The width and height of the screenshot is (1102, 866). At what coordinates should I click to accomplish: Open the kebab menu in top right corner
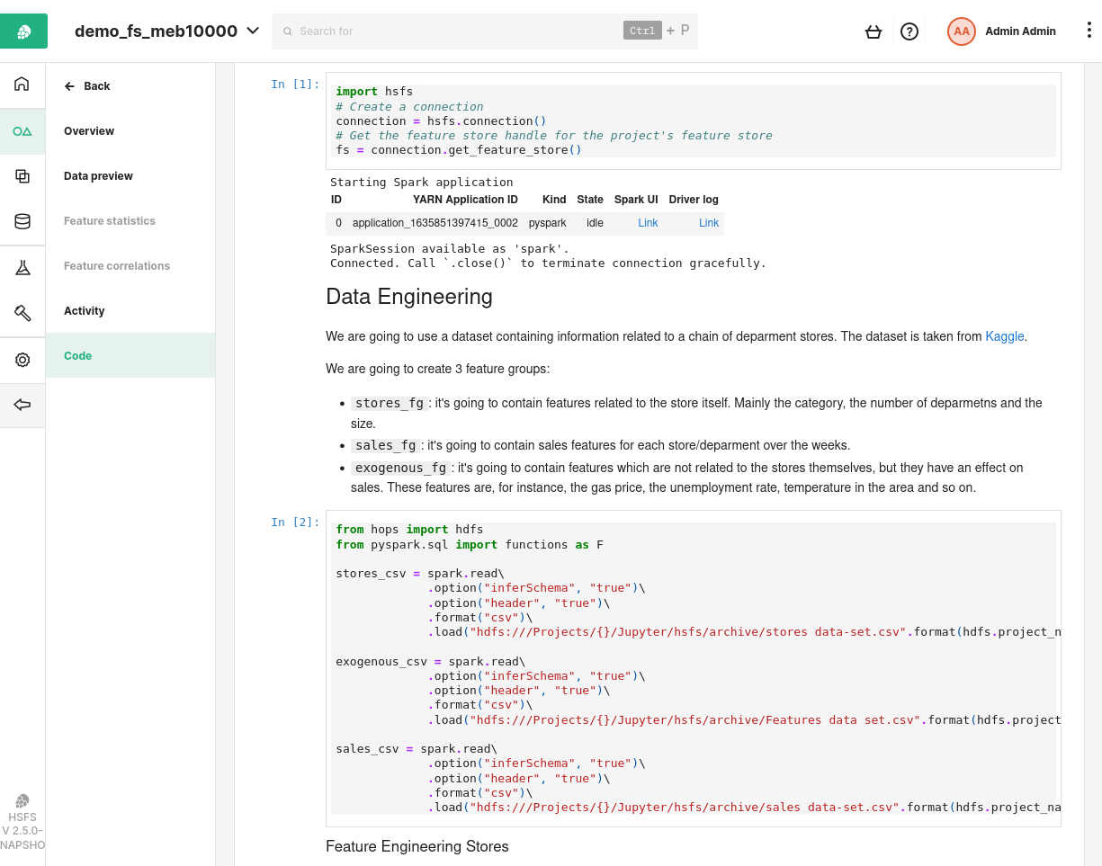pyautogui.click(x=1089, y=30)
